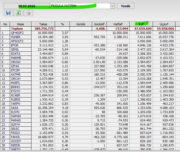Click EYGYO ÜçAyF value -1.103.082
The image size is (180, 152).
coord(166,91)
